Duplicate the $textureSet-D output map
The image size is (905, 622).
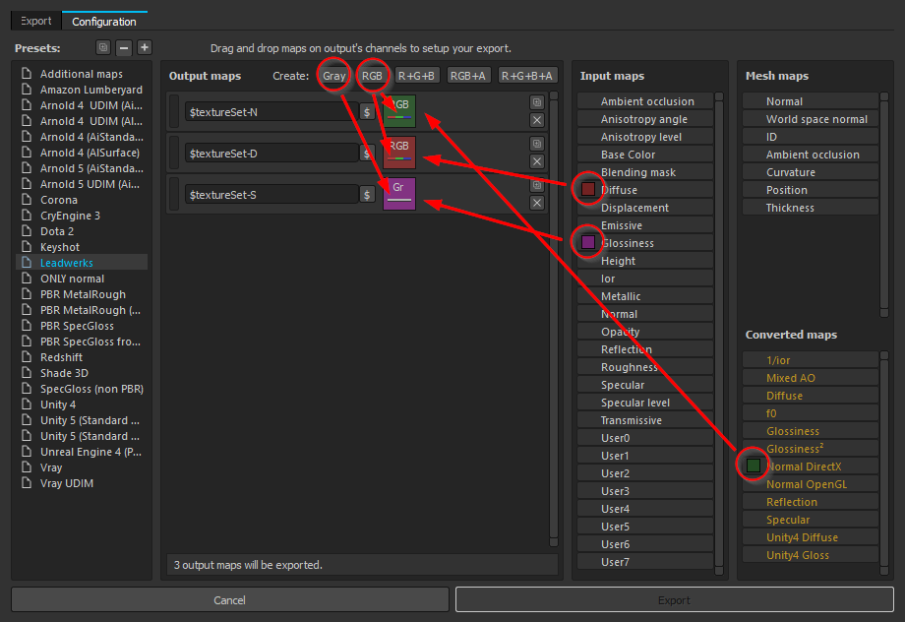(536, 144)
